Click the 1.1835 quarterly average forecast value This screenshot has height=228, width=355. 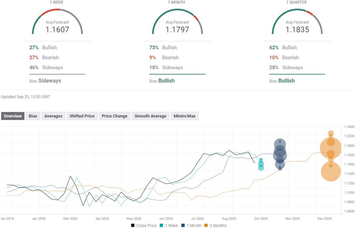(297, 30)
